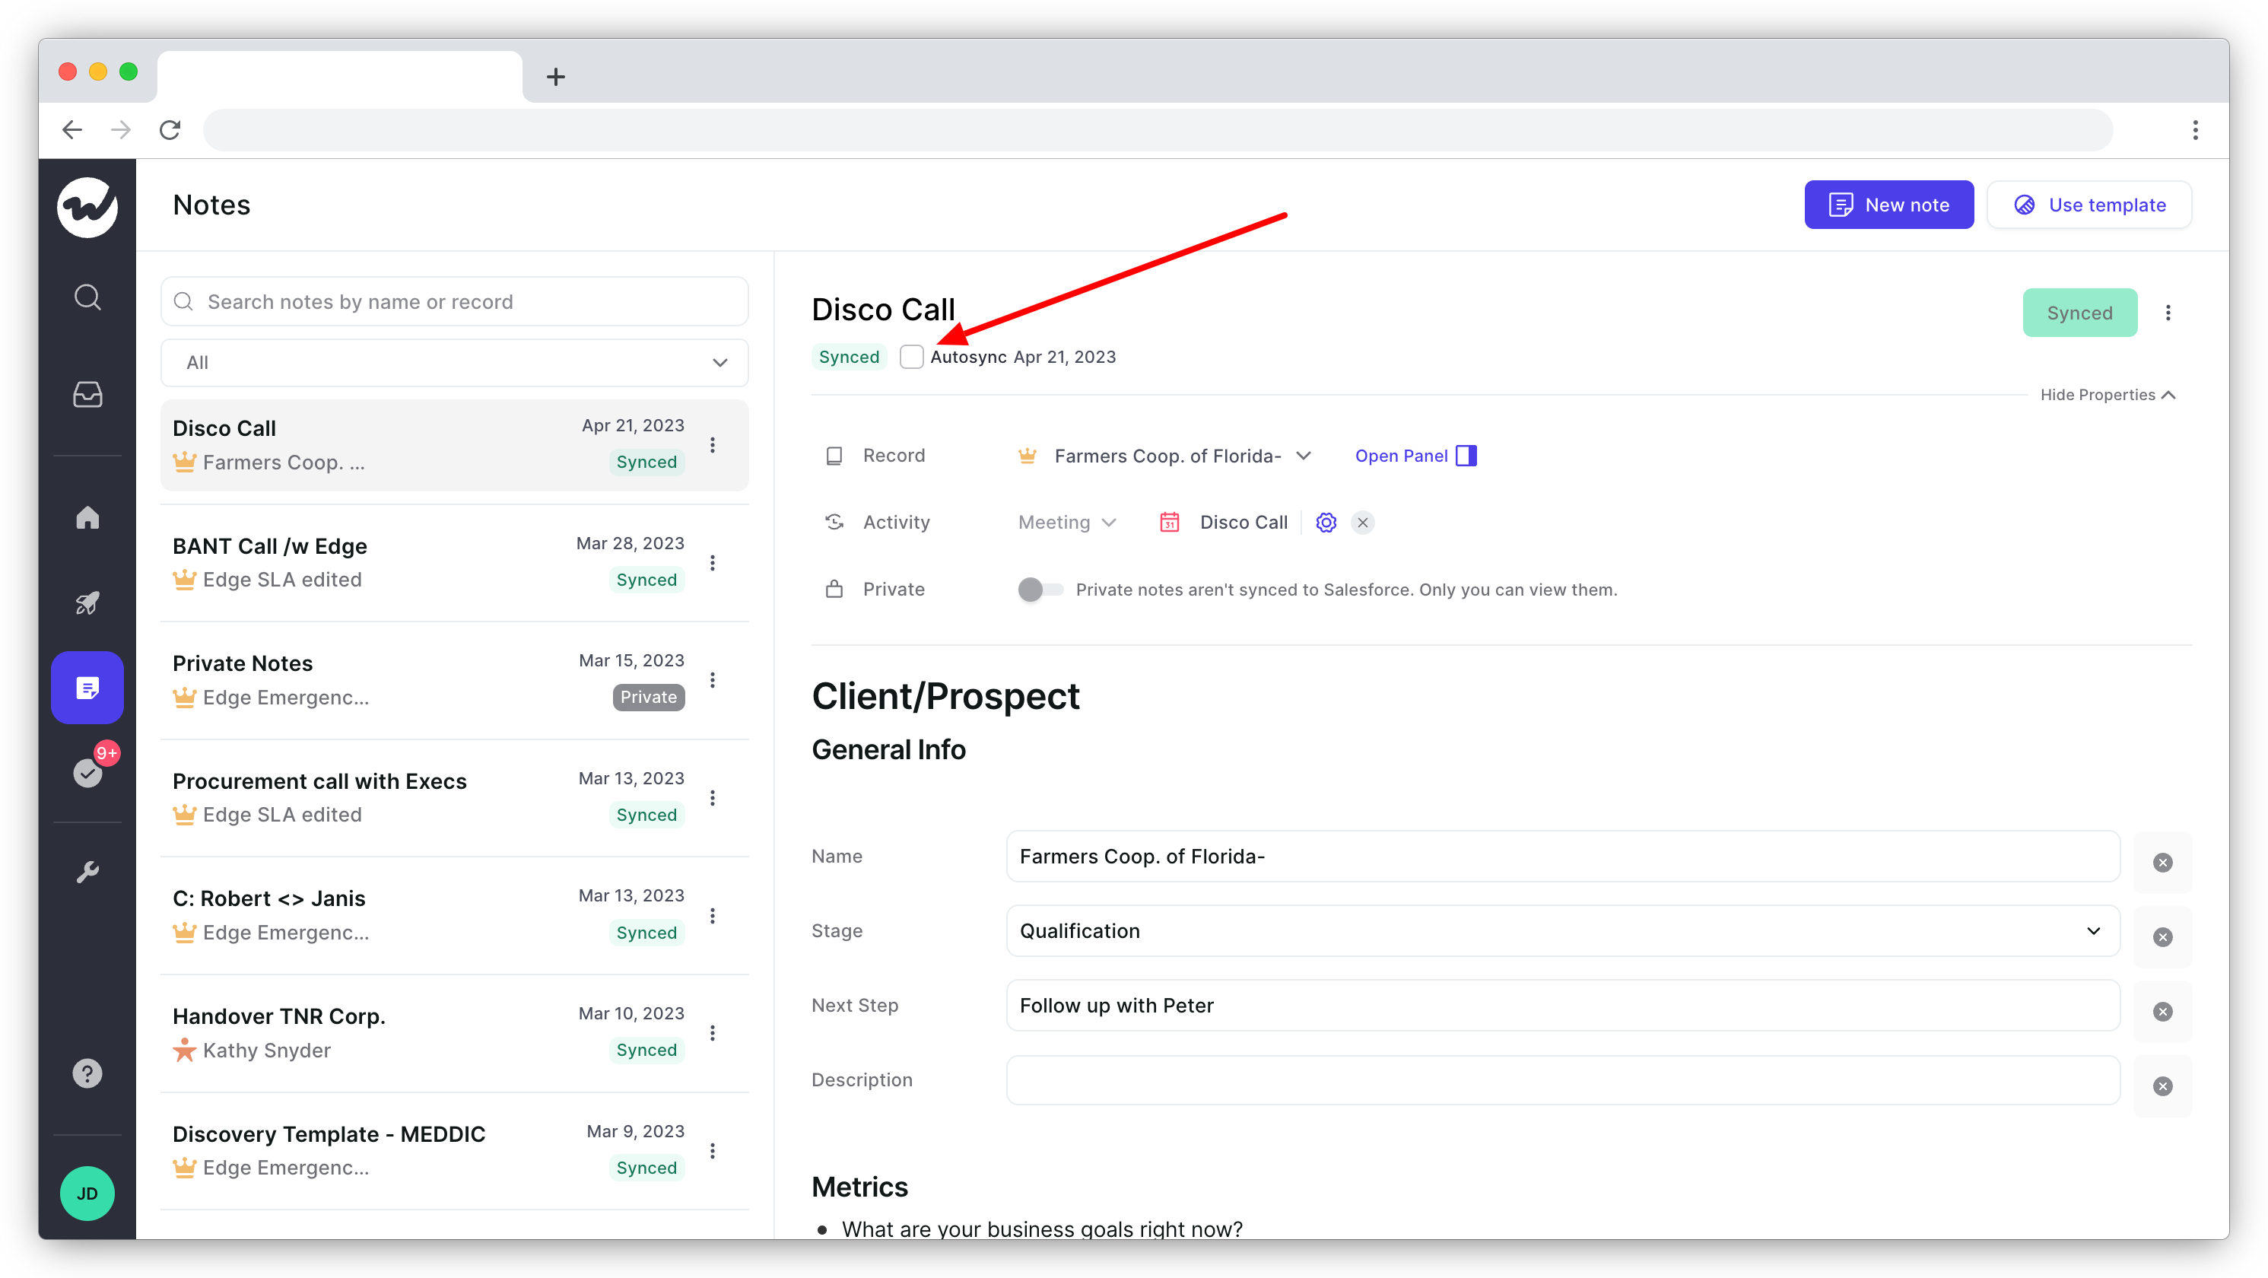Open the Open Panel link
Viewport: 2268px width, 1278px height.
tap(1401, 456)
